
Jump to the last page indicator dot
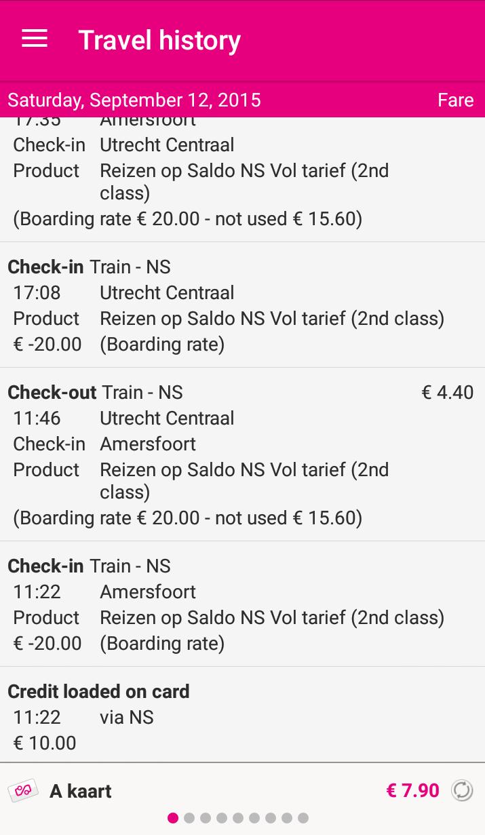(303, 818)
